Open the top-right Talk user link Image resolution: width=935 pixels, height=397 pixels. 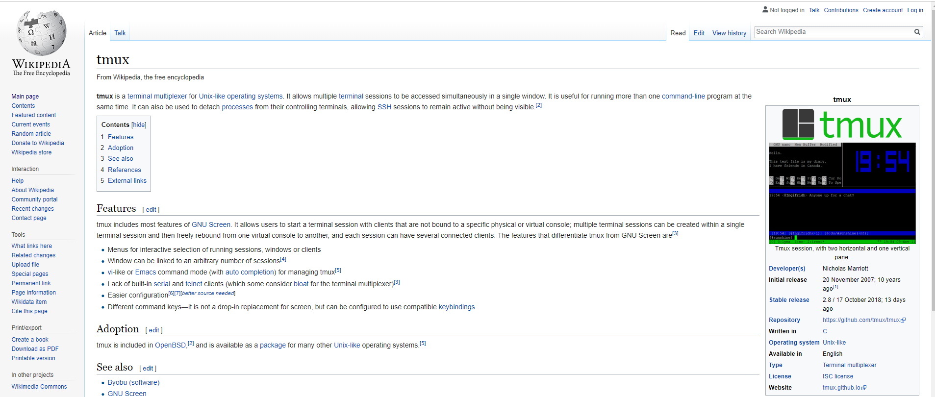(814, 10)
